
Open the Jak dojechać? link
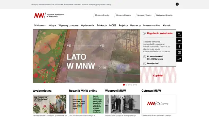click(x=153, y=63)
